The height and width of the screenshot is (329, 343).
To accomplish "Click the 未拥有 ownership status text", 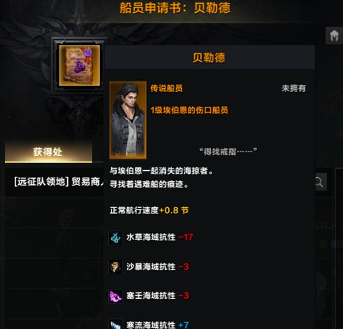I will click(294, 88).
